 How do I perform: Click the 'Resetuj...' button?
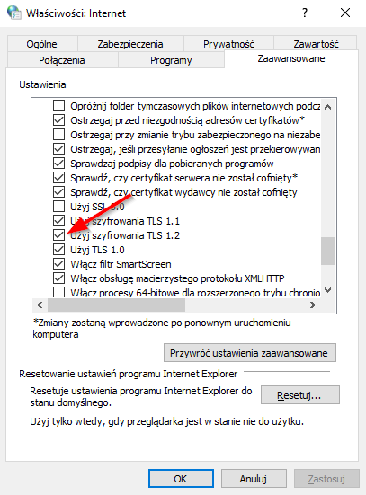point(300,394)
